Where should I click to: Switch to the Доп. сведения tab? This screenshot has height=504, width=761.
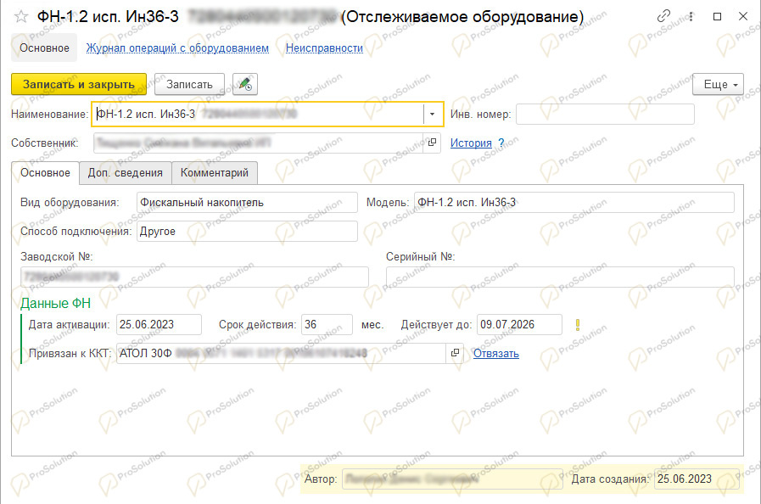tap(126, 173)
